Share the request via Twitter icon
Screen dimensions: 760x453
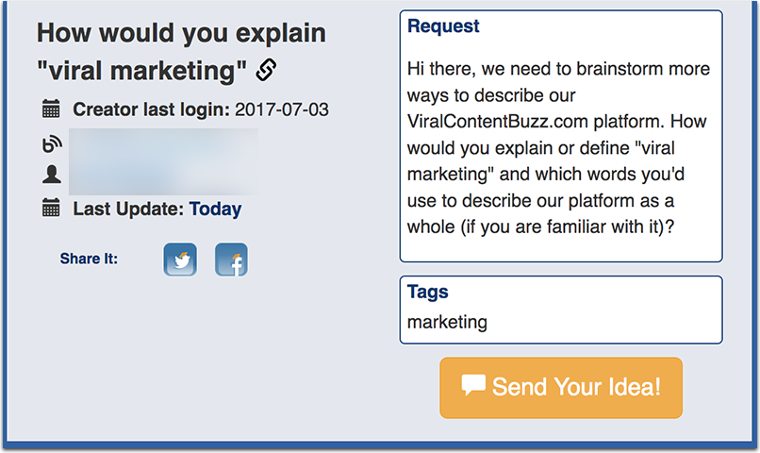point(180,260)
